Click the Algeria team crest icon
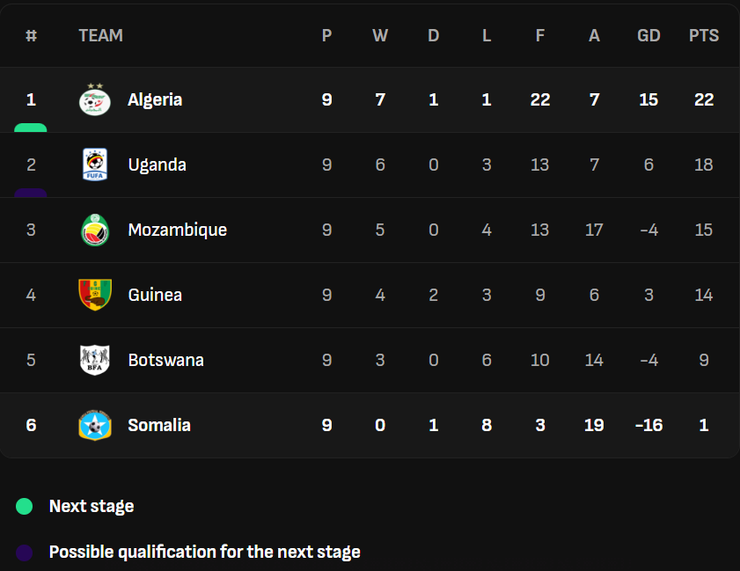740x571 pixels. [x=94, y=99]
